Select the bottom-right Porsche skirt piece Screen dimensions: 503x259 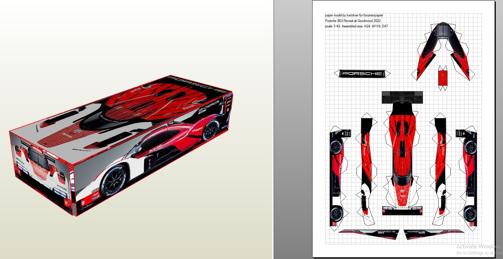[x=431, y=234]
